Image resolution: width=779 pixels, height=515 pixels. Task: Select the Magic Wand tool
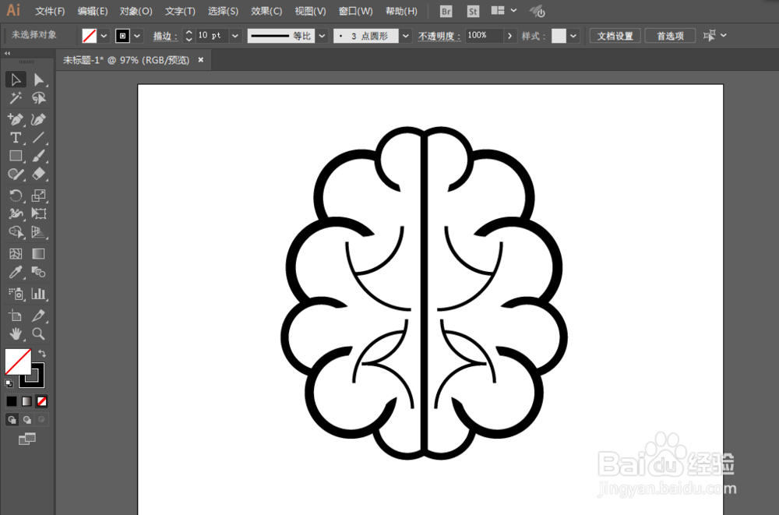click(16, 98)
